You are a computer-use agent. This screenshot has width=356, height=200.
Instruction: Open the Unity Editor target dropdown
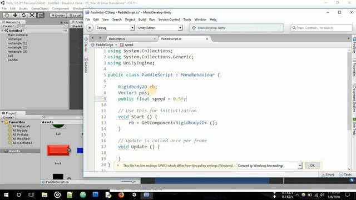(160, 28)
